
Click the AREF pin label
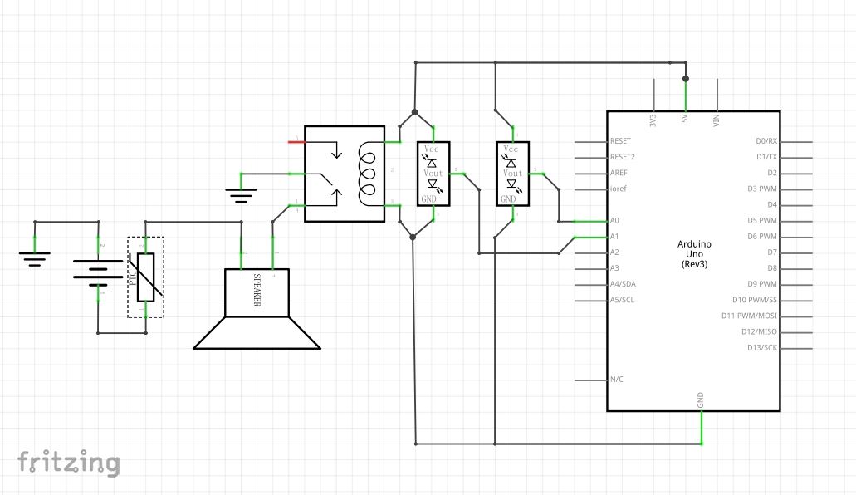(619, 173)
